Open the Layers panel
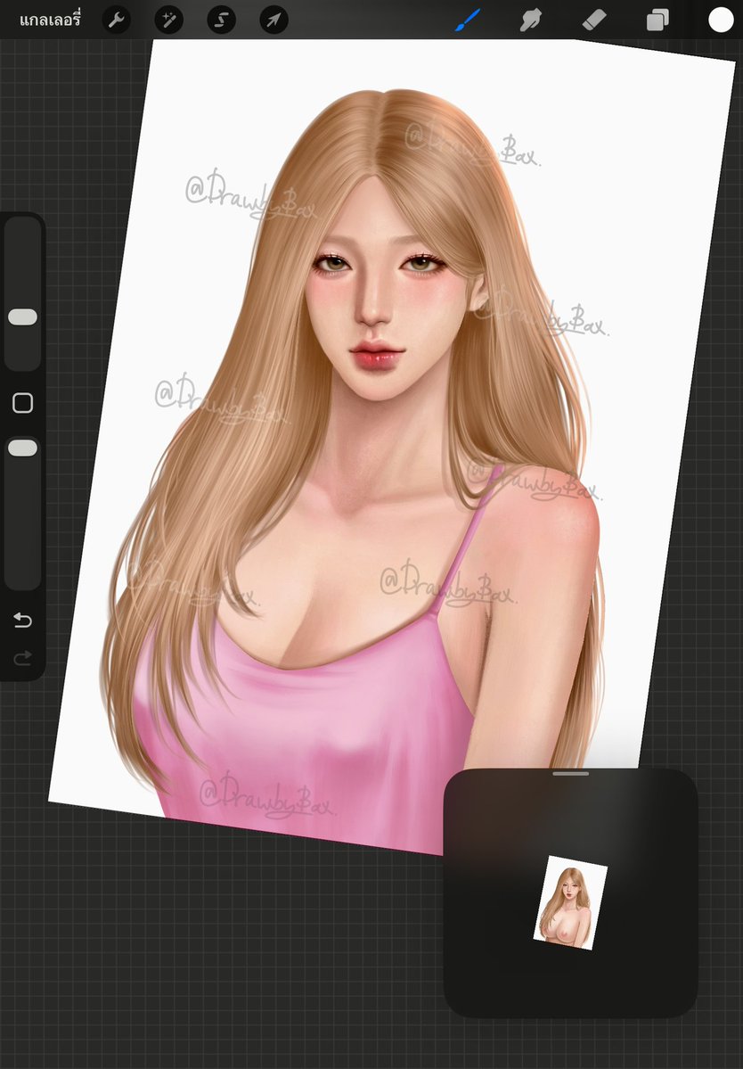The image size is (743, 1069). 657,21
